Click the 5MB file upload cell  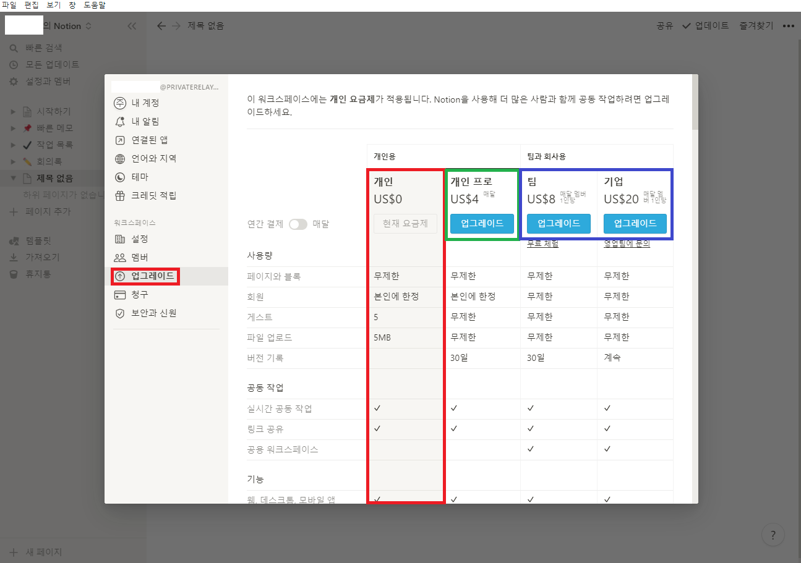(382, 337)
